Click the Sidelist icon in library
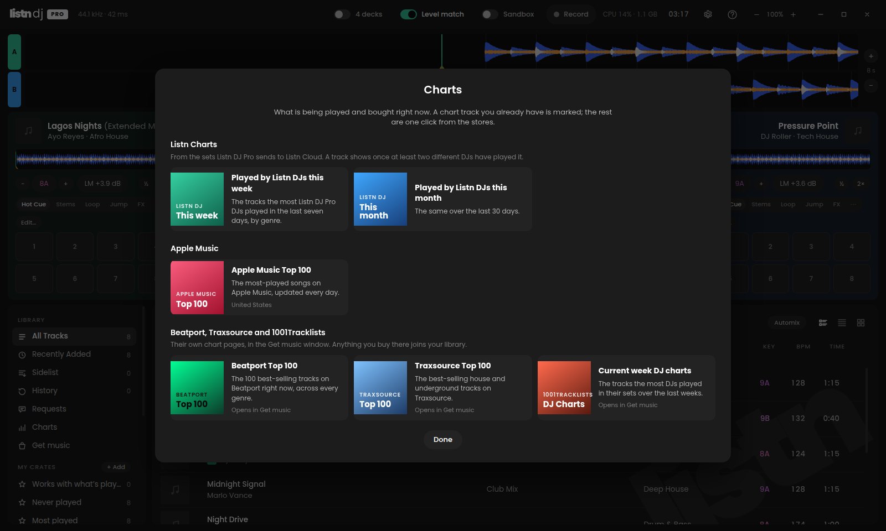Image resolution: width=886 pixels, height=531 pixels. [22, 373]
